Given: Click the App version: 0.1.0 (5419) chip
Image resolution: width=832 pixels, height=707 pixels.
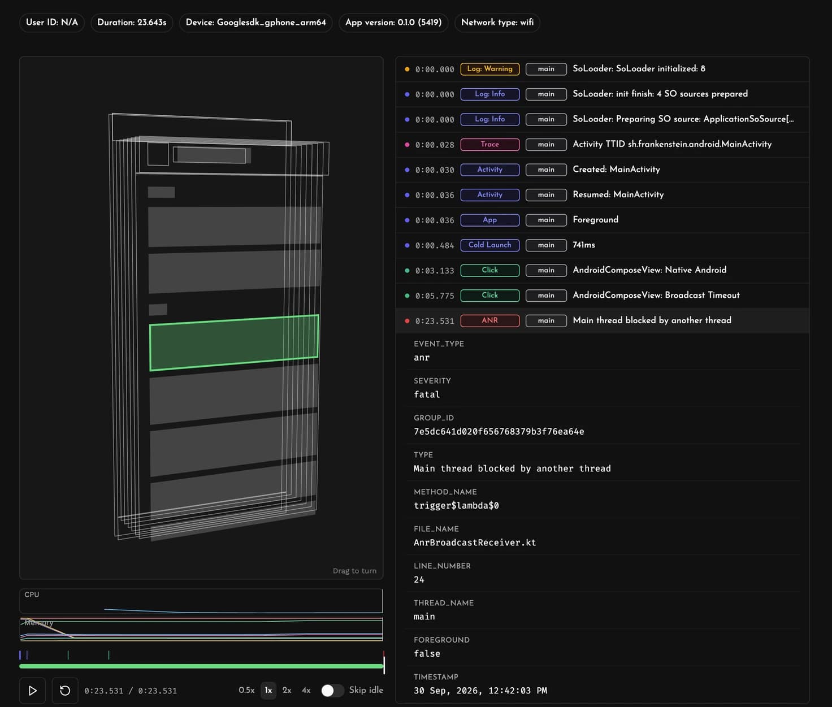Looking at the screenshot, I should 393,23.
